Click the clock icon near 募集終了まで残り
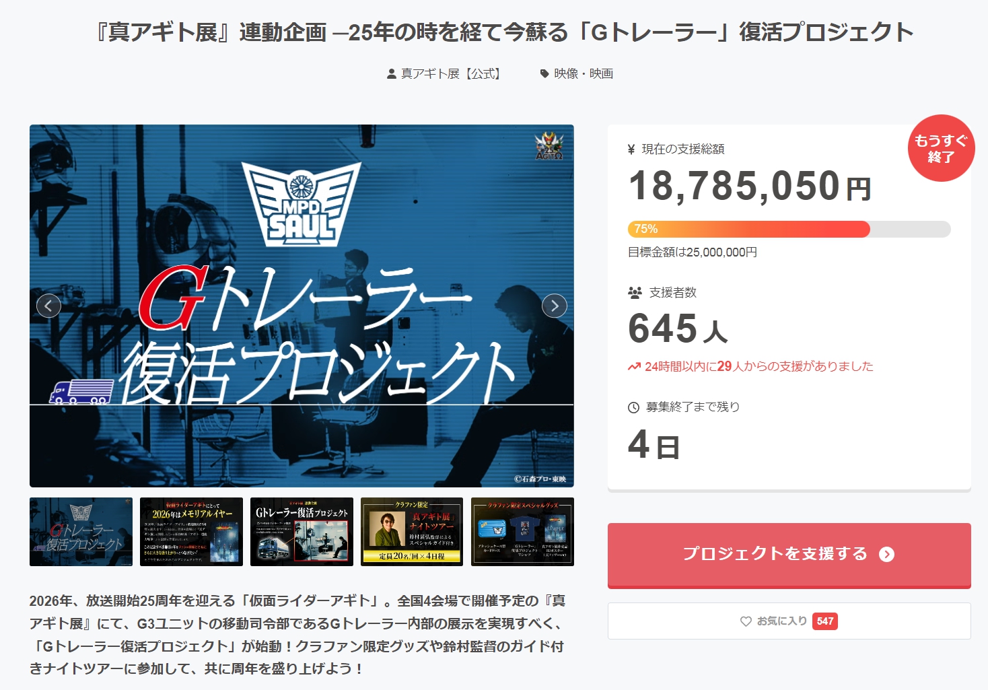 pyautogui.click(x=633, y=407)
